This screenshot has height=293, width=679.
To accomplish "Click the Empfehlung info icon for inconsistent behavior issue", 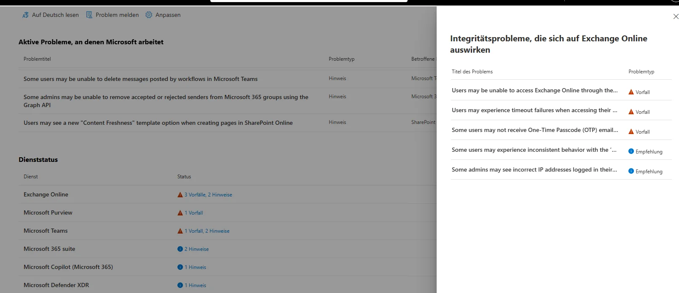I will coord(631,151).
